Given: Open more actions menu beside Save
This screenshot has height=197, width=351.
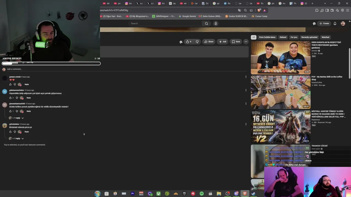Looking at the screenshot, I should [x=246, y=42].
